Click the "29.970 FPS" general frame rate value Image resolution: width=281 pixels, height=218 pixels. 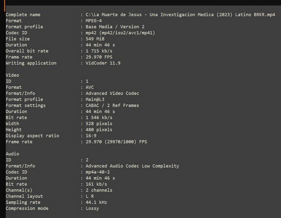coord(99,57)
